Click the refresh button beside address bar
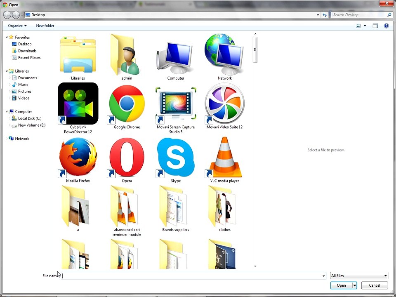 (325, 15)
